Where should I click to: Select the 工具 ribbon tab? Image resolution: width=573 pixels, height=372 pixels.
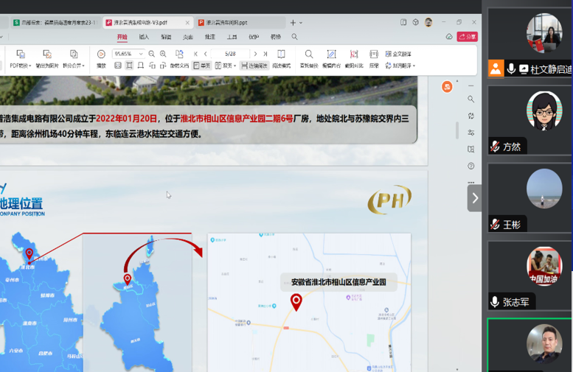pyautogui.click(x=232, y=37)
